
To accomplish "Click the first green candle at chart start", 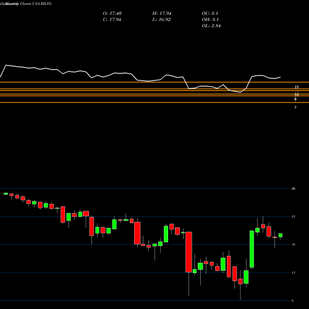I will [x=6, y=193].
